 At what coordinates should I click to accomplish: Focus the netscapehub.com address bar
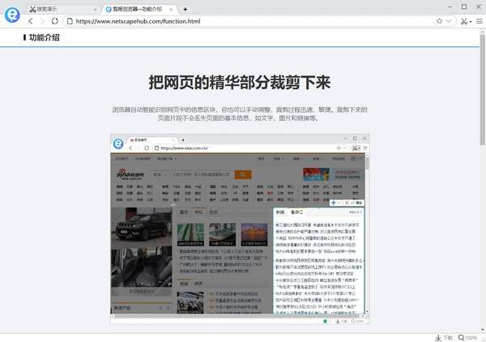pyautogui.click(x=243, y=21)
